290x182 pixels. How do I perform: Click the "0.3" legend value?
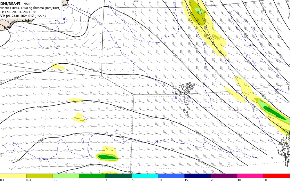coord(29,180)
